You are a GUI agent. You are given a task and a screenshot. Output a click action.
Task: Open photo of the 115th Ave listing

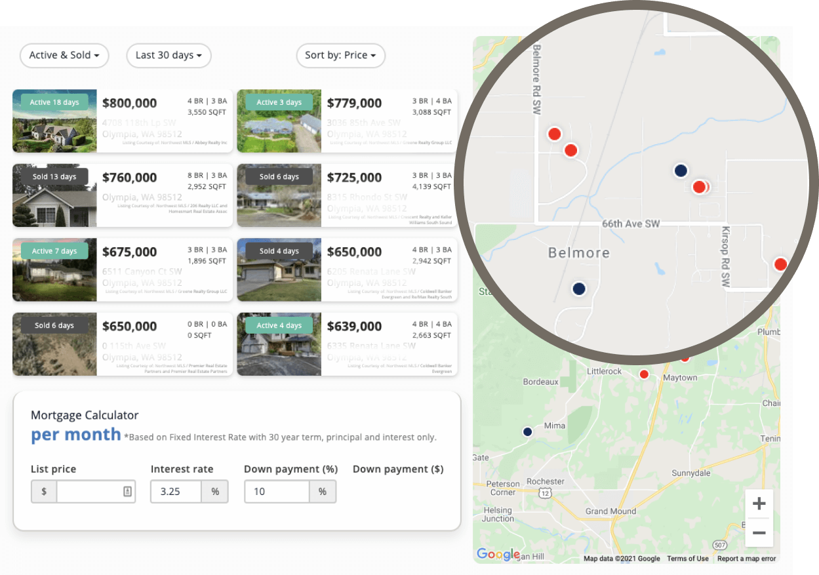click(54, 344)
